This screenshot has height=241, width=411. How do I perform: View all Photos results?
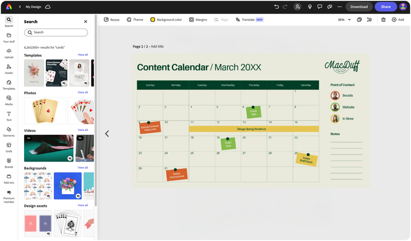point(83,93)
